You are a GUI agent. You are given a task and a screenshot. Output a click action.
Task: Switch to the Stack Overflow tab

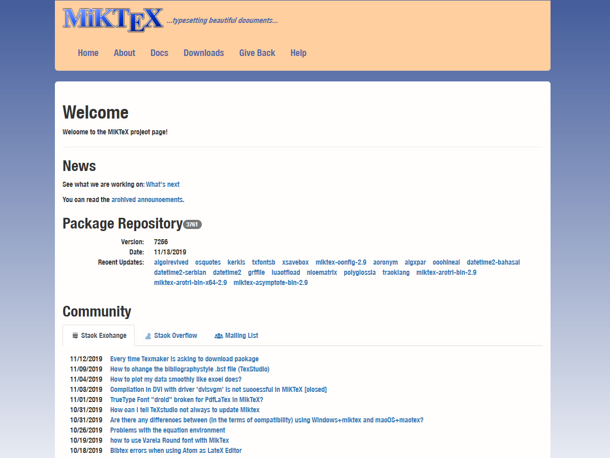coord(175,336)
